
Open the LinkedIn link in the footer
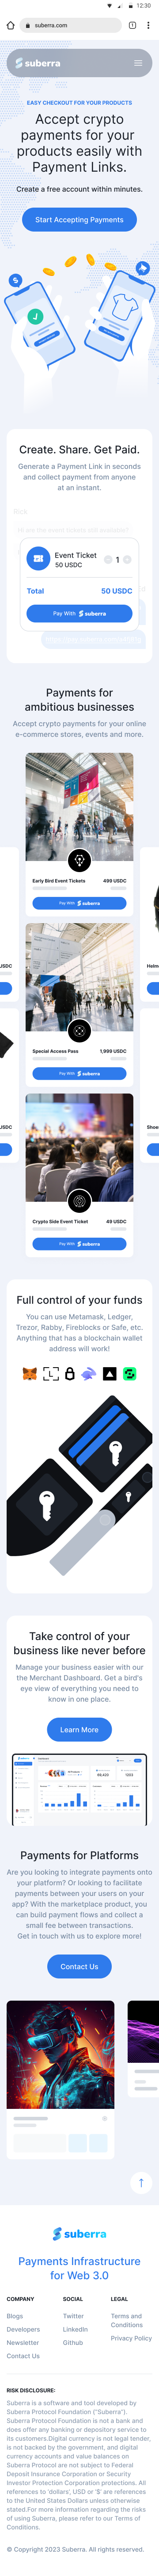point(76,2329)
